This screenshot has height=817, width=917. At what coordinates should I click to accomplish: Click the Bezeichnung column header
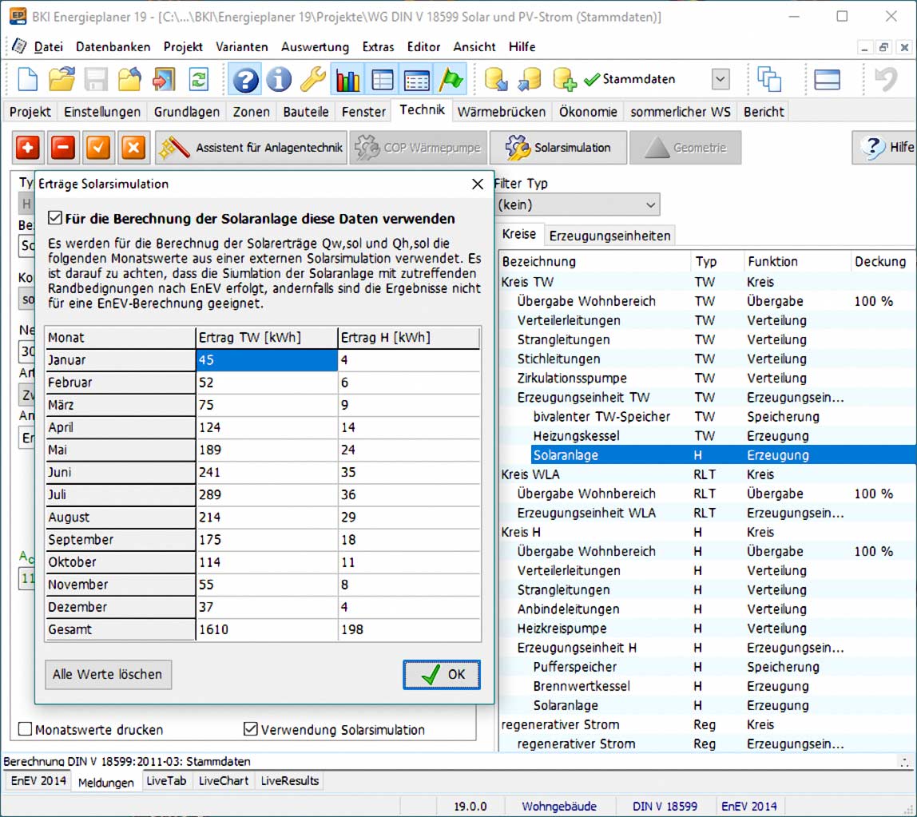pos(595,261)
